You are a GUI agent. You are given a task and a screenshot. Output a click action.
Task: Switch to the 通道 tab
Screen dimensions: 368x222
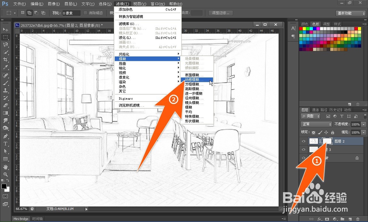[315, 110]
